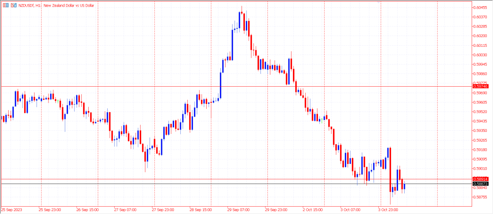Click the 27 Sep 23:00 time label

pos(163,209)
